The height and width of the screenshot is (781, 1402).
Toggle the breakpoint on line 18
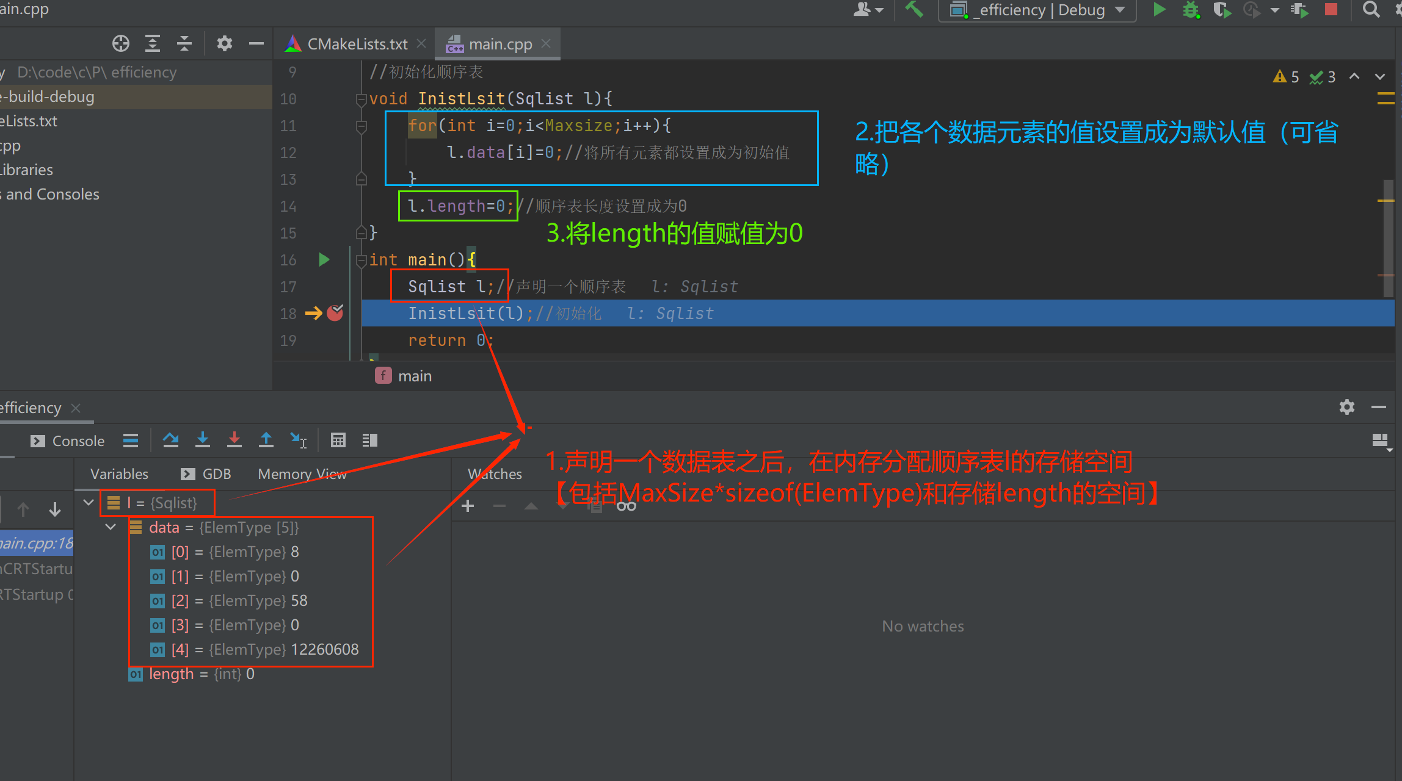[x=335, y=313]
